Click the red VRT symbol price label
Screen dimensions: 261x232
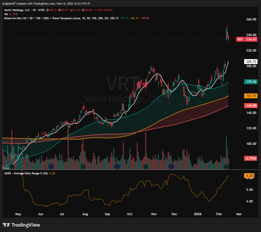pos(240,39)
